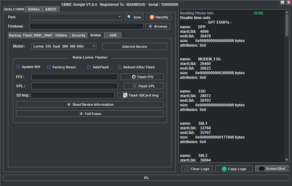This screenshot has height=186, width=292.
Task: Click Copy Logs button text
Action: 237,169
